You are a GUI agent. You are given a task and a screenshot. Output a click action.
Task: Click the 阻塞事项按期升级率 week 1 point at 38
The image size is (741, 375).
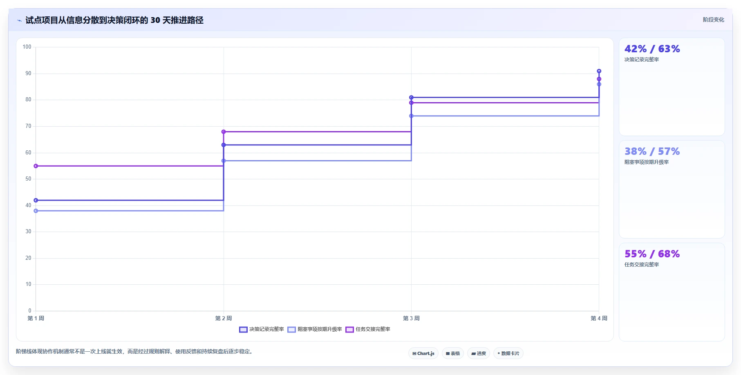coord(36,211)
